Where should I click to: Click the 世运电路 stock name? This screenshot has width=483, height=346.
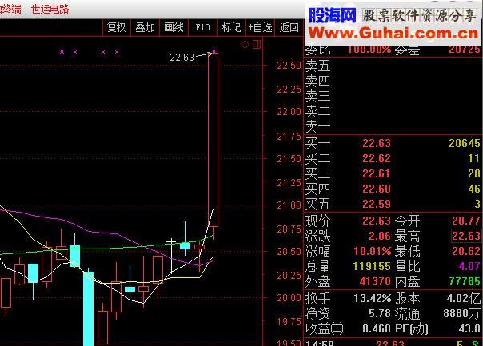point(50,9)
